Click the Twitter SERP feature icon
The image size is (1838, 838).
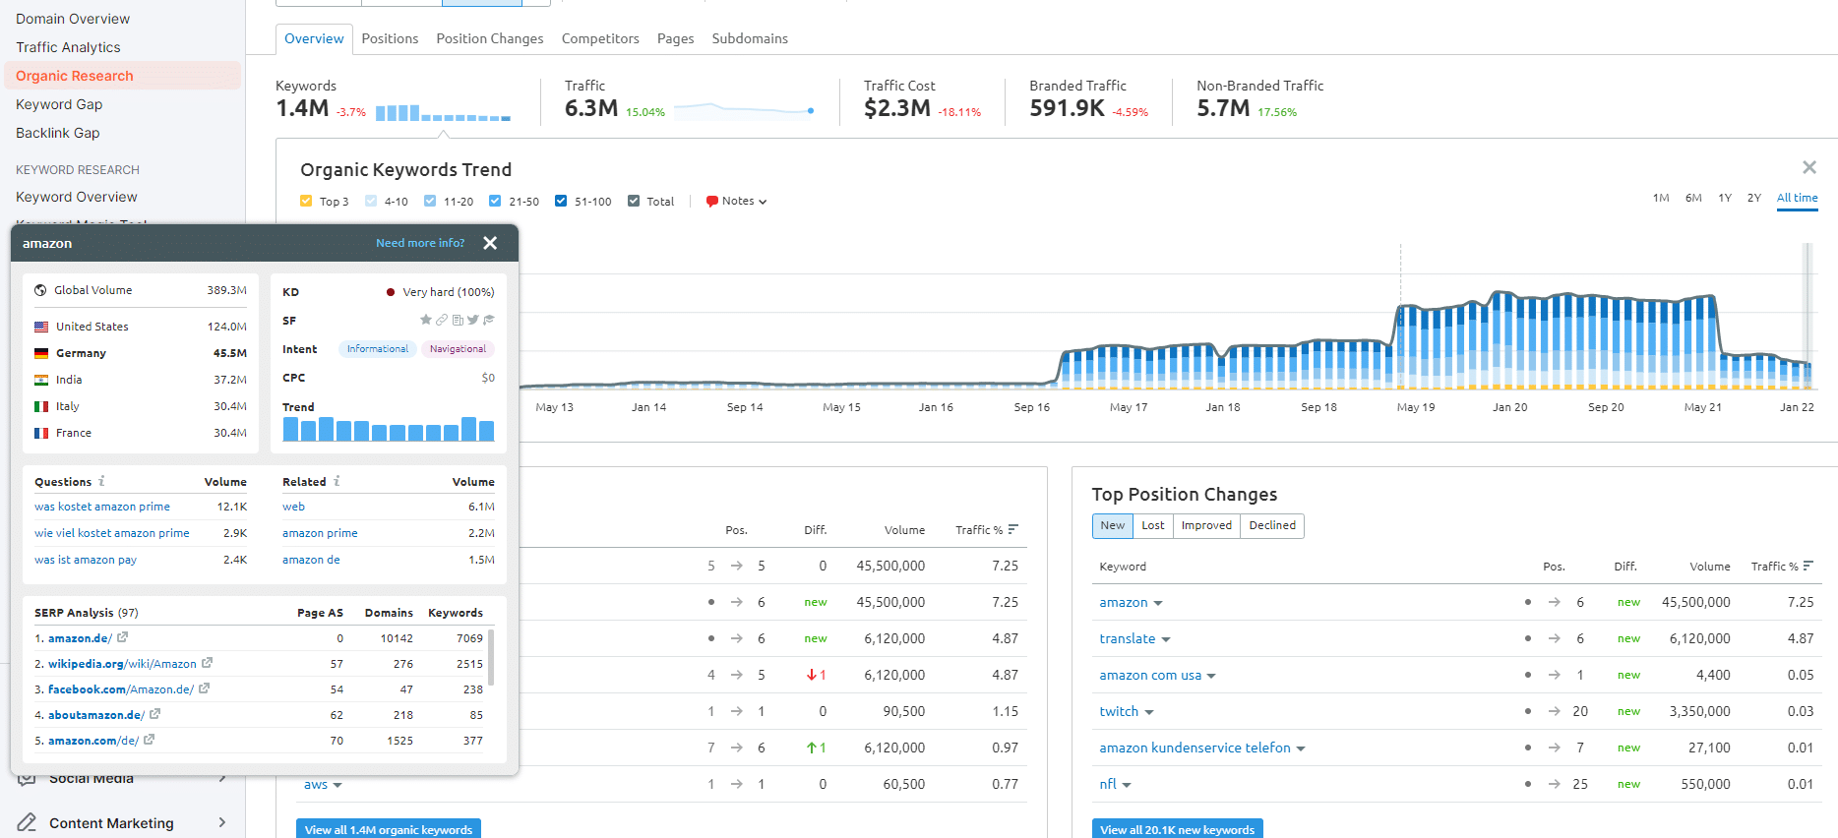pos(473,320)
